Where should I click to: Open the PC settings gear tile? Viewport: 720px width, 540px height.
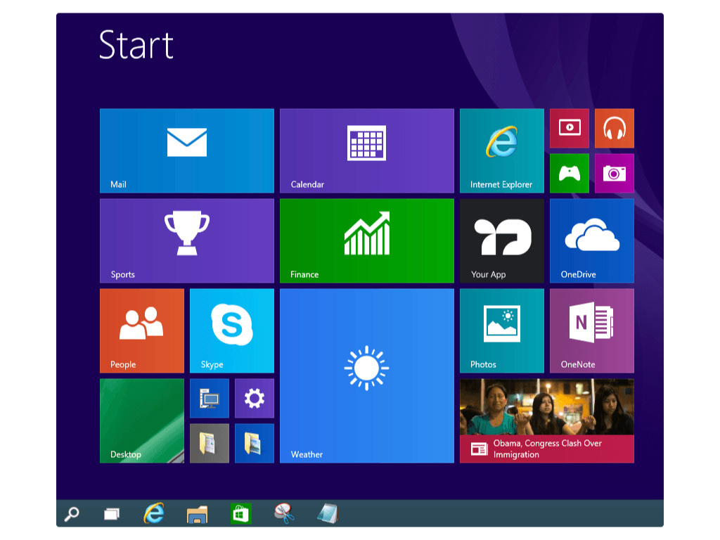(255, 398)
